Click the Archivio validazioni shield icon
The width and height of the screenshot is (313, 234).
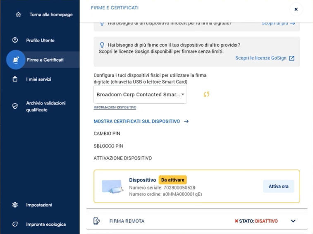point(15,106)
